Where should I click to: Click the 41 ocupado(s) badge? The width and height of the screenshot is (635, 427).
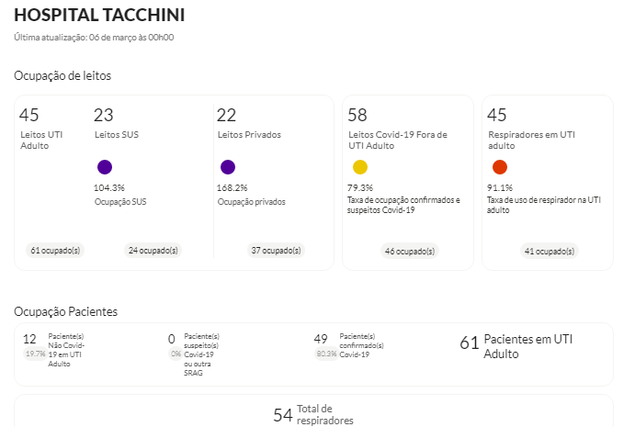point(550,252)
